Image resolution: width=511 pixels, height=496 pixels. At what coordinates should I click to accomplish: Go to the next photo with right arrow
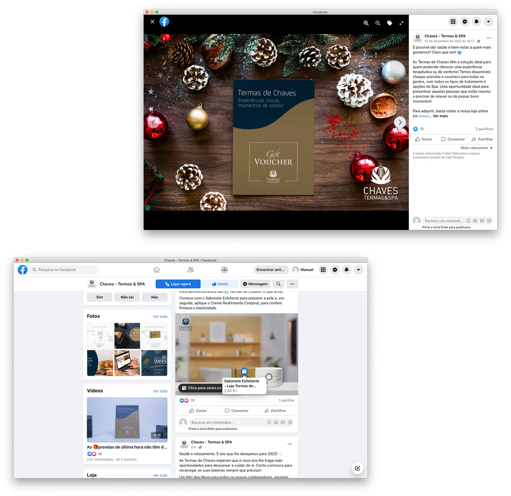[x=400, y=122]
